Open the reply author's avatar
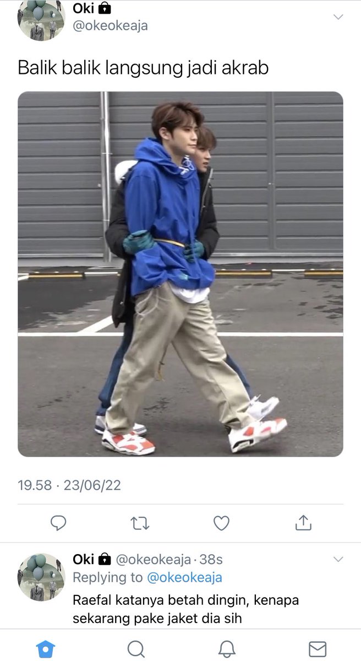This screenshot has width=361, height=661. click(42, 577)
